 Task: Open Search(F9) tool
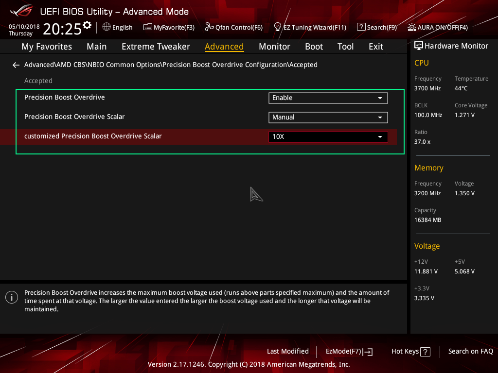click(x=377, y=27)
